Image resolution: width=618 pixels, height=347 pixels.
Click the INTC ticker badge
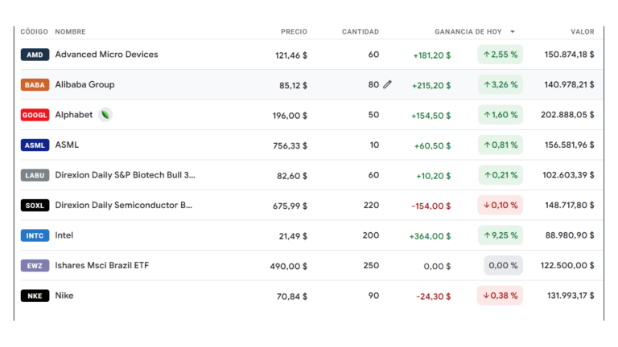click(35, 235)
